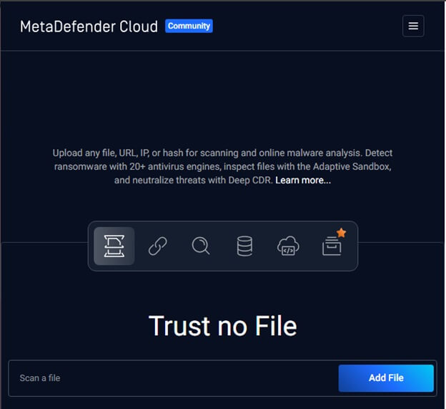
Task: Select the URL link scan icon
Action: click(x=157, y=246)
